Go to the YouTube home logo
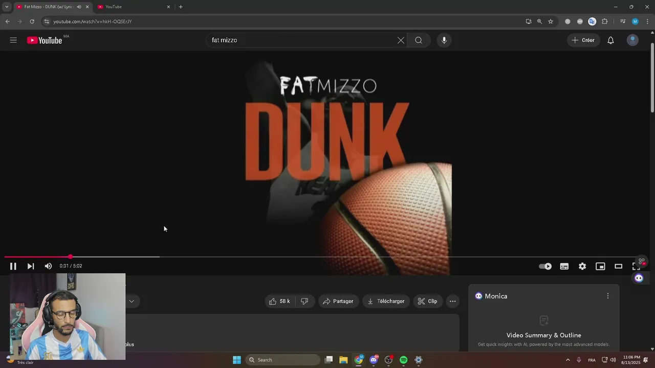This screenshot has width=655, height=368. 45,40
